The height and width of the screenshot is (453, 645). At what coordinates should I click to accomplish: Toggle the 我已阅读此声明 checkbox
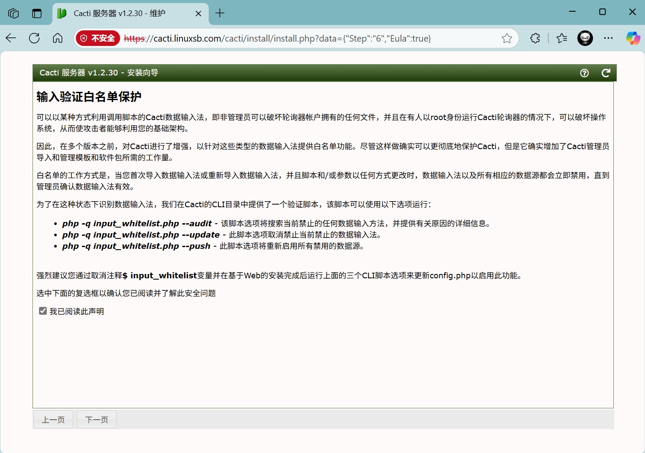pos(43,311)
